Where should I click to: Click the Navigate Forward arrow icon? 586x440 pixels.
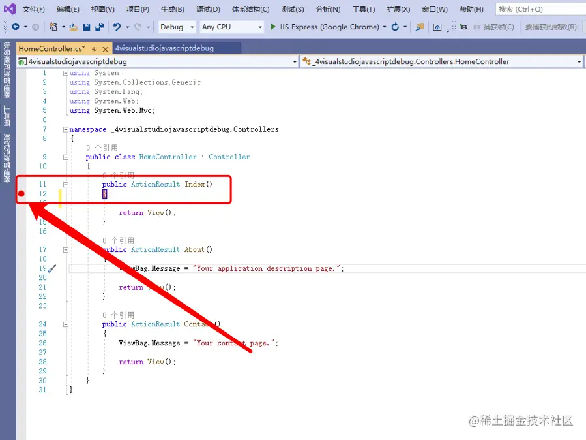coord(35,27)
